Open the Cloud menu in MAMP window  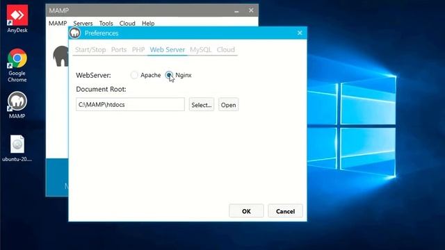click(127, 23)
